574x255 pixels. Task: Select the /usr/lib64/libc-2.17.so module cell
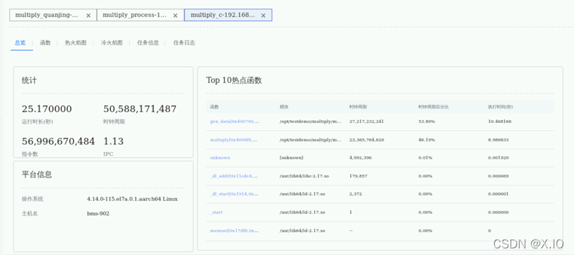(x=304, y=176)
